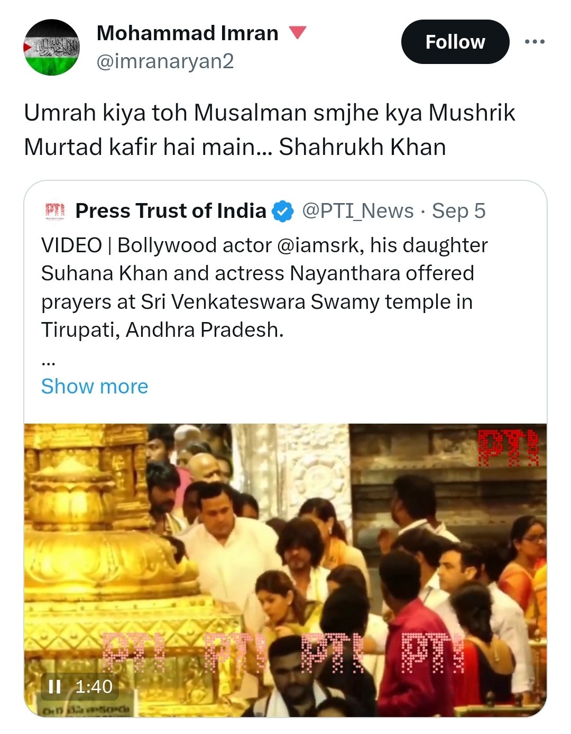Open the three-dot more options menu
Viewport: 571px width, 734px height.
coord(535,42)
